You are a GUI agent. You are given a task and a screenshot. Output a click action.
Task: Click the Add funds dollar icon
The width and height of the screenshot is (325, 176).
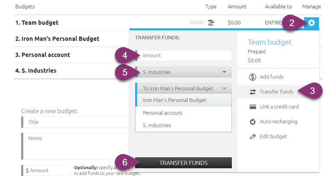[x=252, y=77]
